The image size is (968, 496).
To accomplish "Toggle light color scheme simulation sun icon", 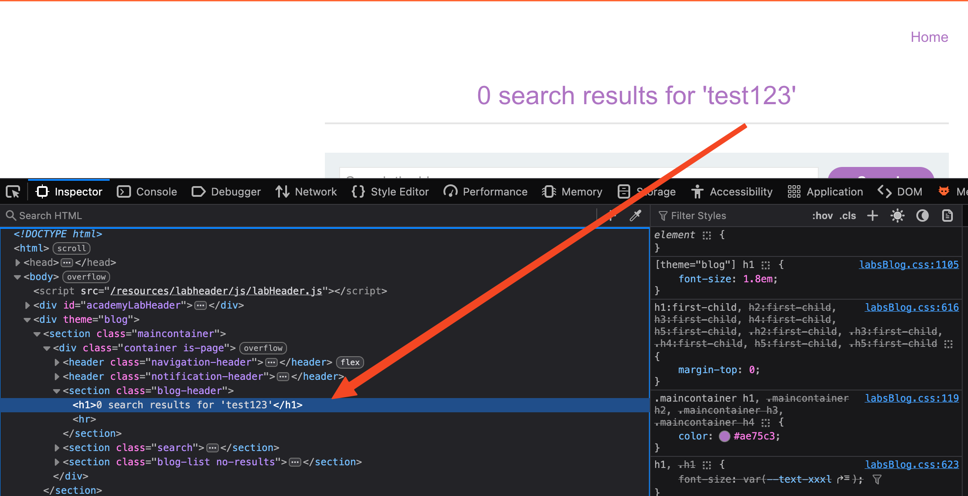I will click(897, 215).
